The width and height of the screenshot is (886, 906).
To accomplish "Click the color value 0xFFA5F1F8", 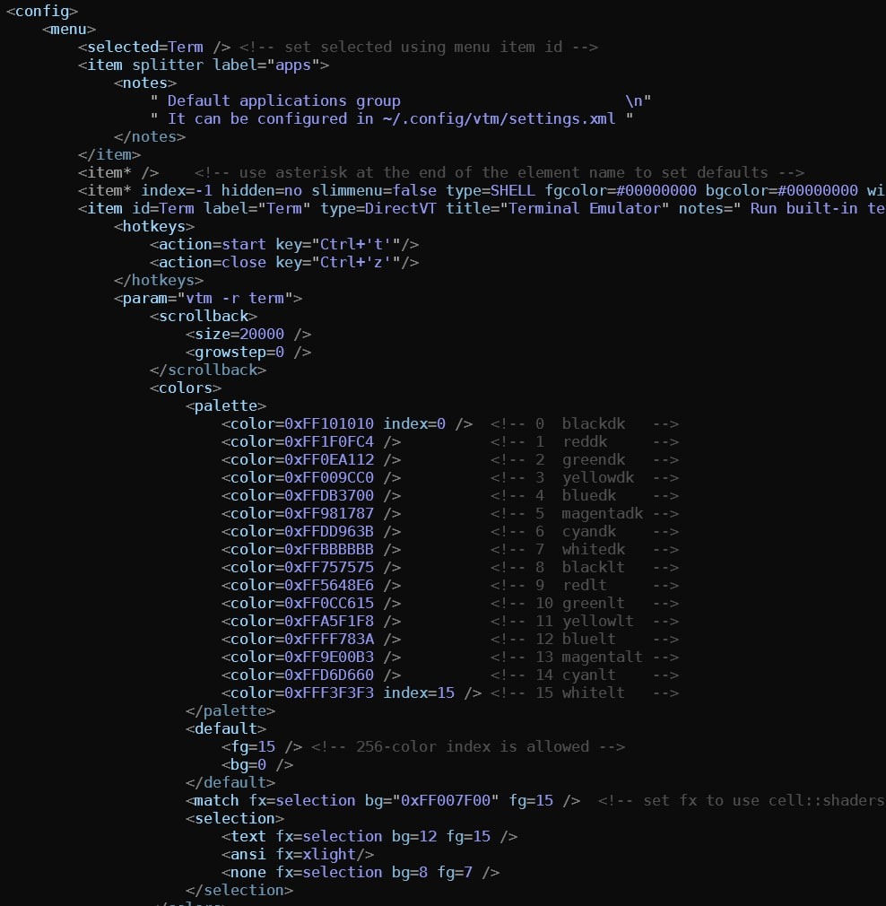I will (329, 621).
